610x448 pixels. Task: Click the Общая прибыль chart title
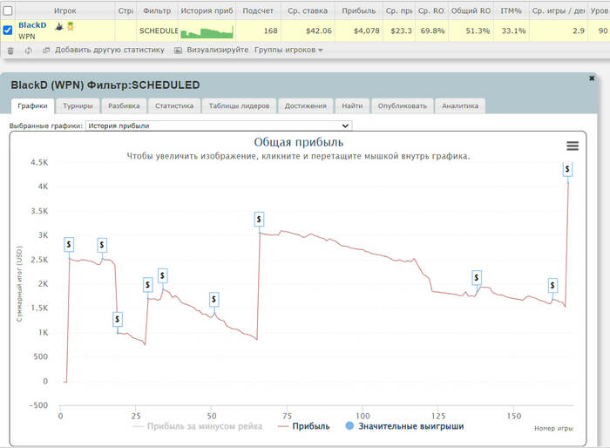click(x=298, y=142)
